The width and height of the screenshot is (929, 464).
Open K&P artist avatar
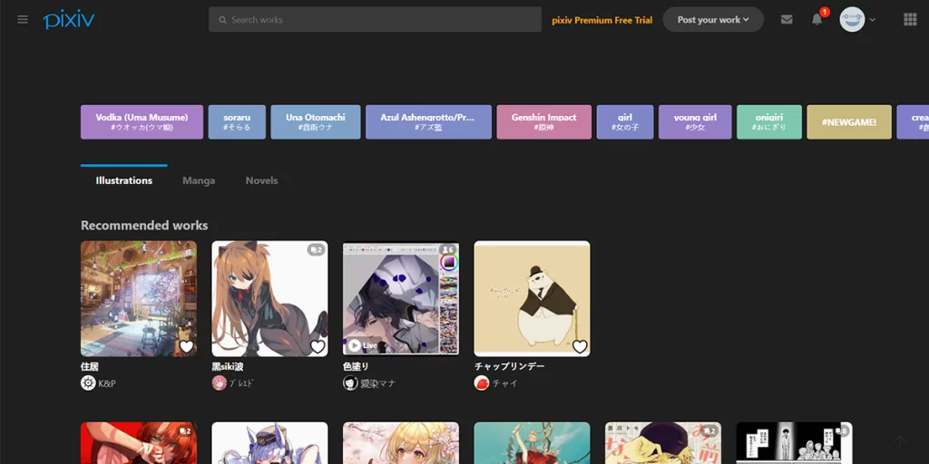[x=88, y=383]
